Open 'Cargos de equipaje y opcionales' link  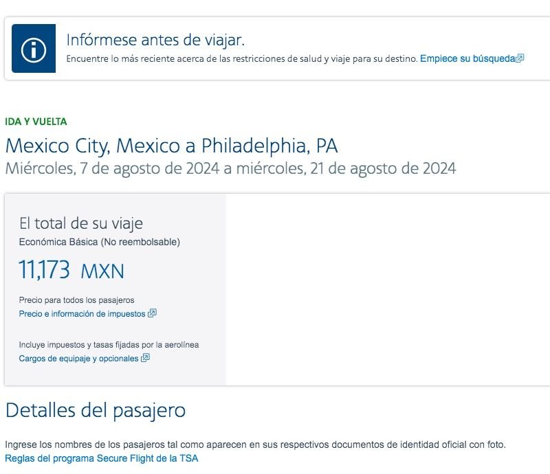[x=78, y=359]
